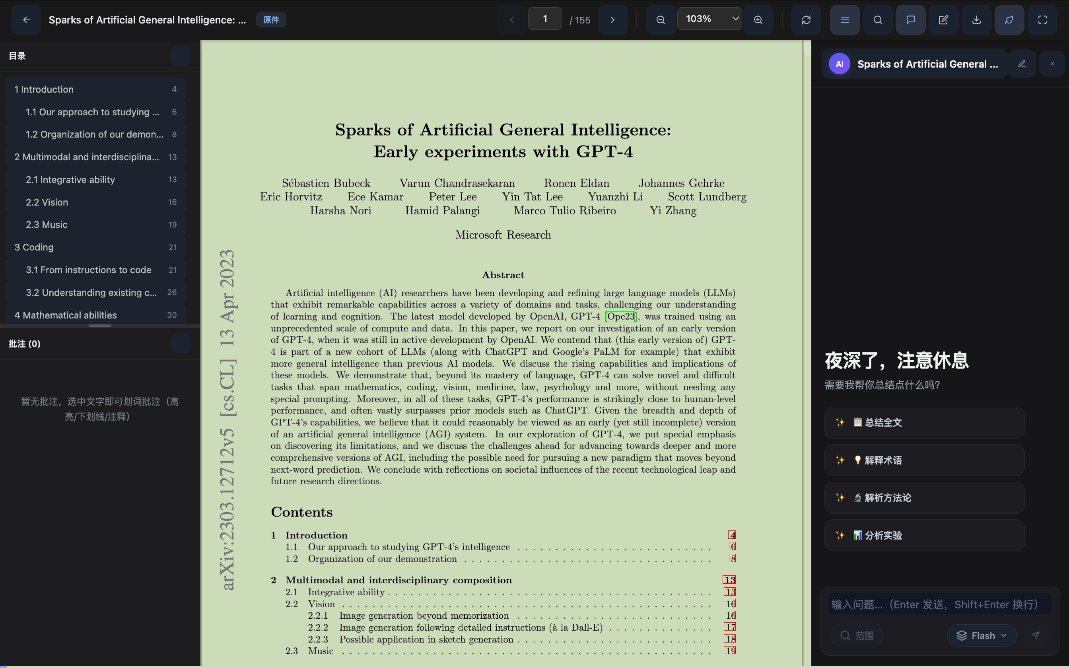Open 2 Multimodal and interdisciplina... outline entry
The width and height of the screenshot is (1069, 668).
(x=95, y=157)
